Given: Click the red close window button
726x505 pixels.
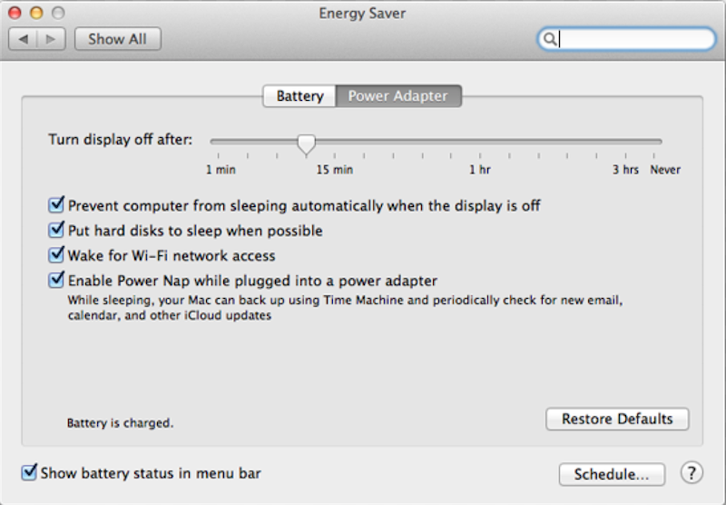Looking at the screenshot, I should click(15, 14).
